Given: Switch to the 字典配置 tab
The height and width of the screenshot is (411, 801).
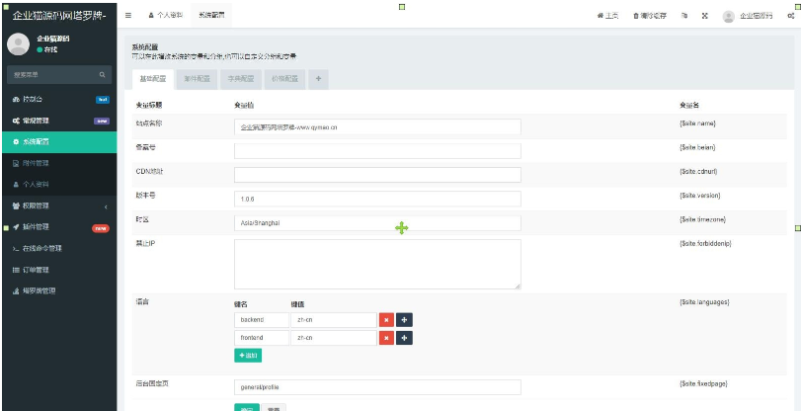Looking at the screenshot, I should (x=241, y=78).
